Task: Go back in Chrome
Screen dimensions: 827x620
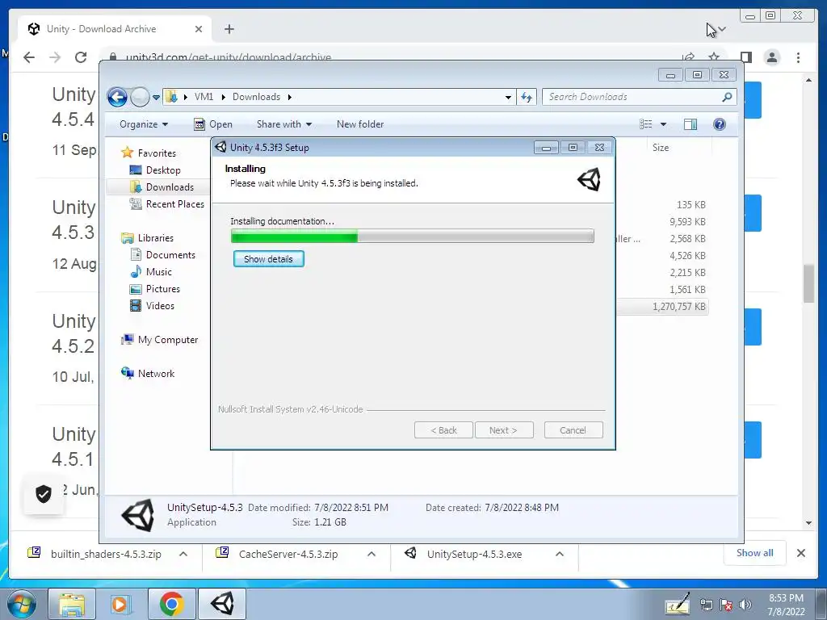Action: 29,57
